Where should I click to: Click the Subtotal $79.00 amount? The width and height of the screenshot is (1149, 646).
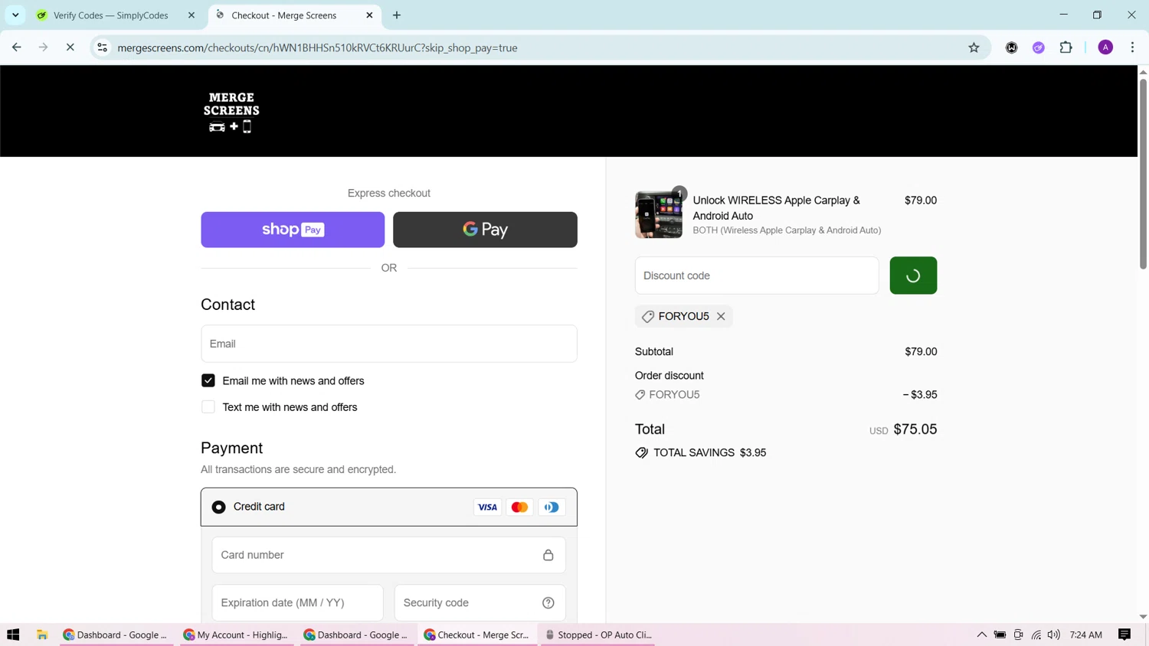coord(921,352)
